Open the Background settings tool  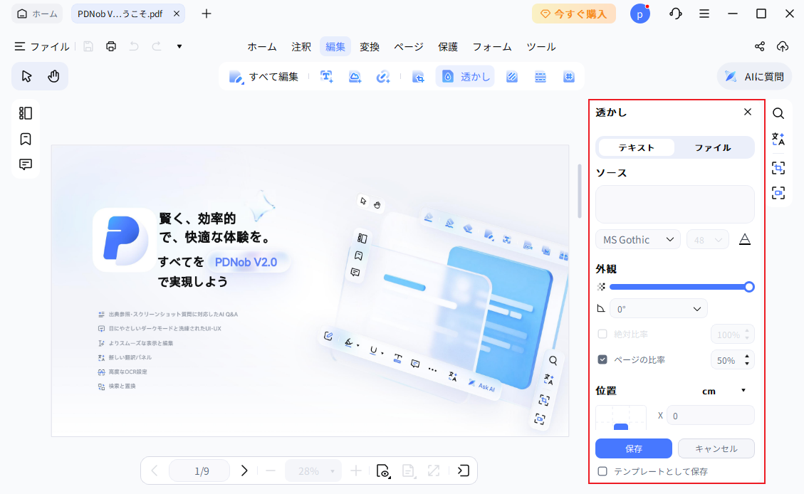(512, 76)
